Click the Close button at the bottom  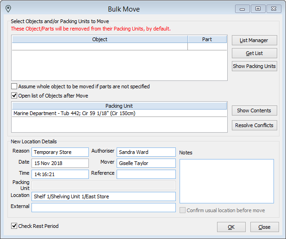(264, 227)
